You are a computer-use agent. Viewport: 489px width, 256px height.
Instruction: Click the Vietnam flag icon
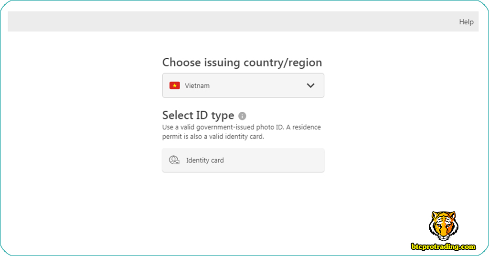(174, 85)
